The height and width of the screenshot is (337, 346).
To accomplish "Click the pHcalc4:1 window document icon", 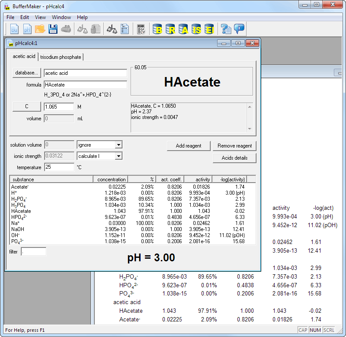I will pos(10,43).
